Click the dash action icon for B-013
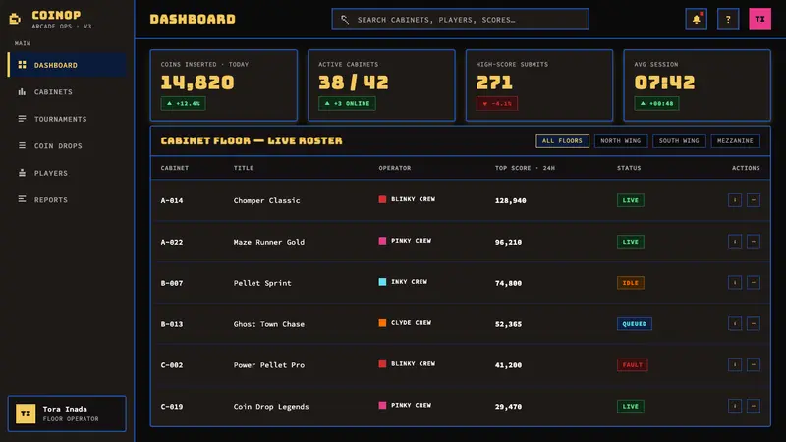The height and width of the screenshot is (442, 786). pyautogui.click(x=753, y=324)
